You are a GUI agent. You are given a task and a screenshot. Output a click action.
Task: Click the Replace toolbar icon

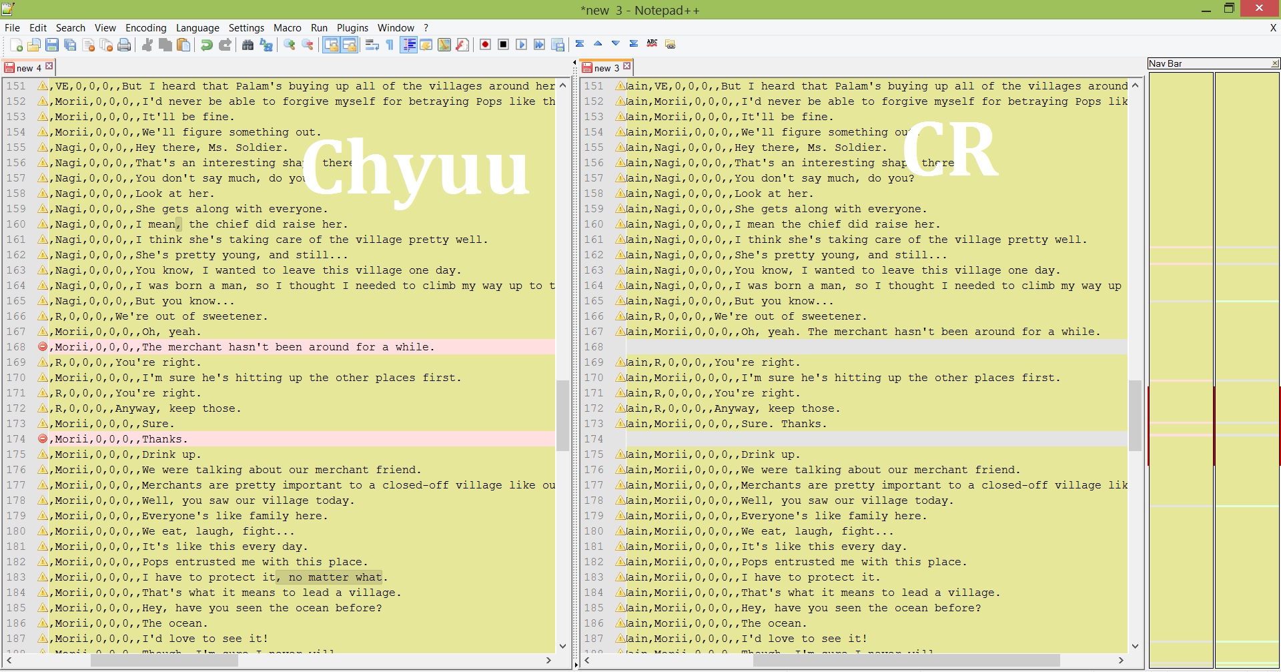tap(266, 45)
